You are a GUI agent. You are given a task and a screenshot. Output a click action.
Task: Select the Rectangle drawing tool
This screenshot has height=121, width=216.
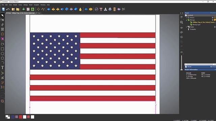pos(2,49)
